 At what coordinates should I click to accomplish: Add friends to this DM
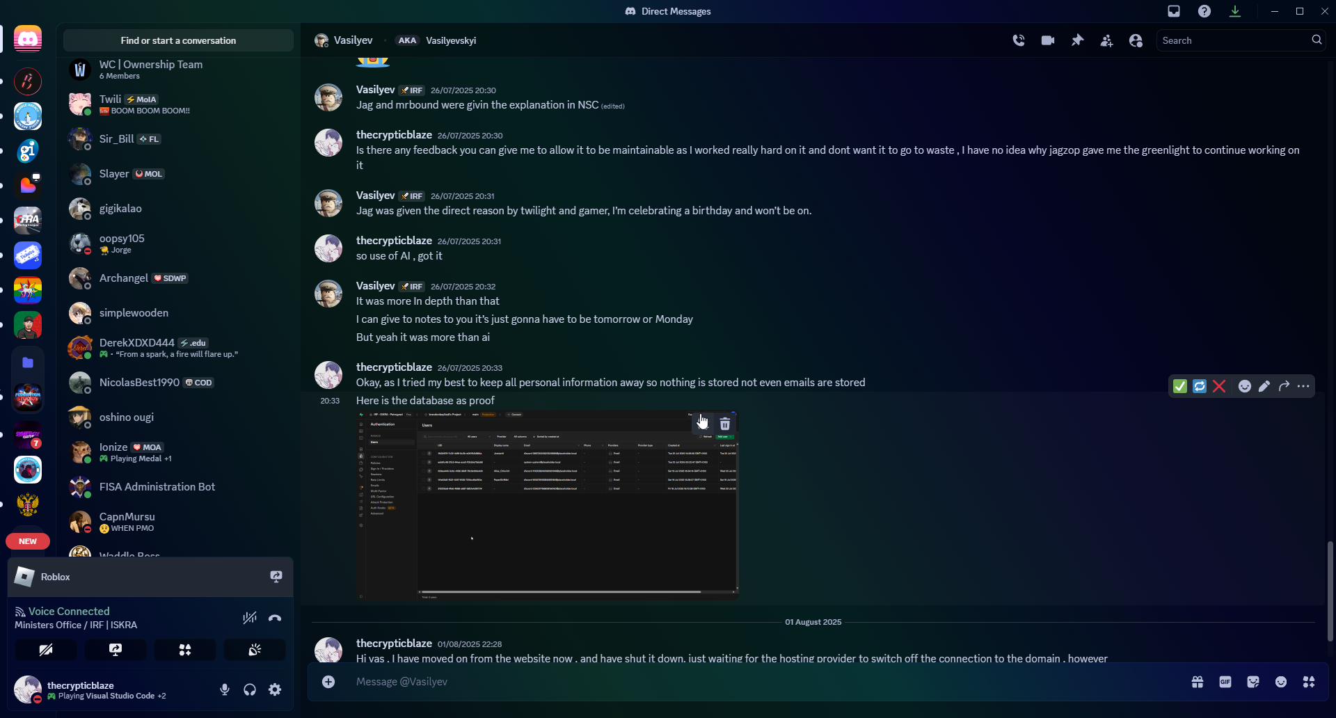pos(1106,40)
